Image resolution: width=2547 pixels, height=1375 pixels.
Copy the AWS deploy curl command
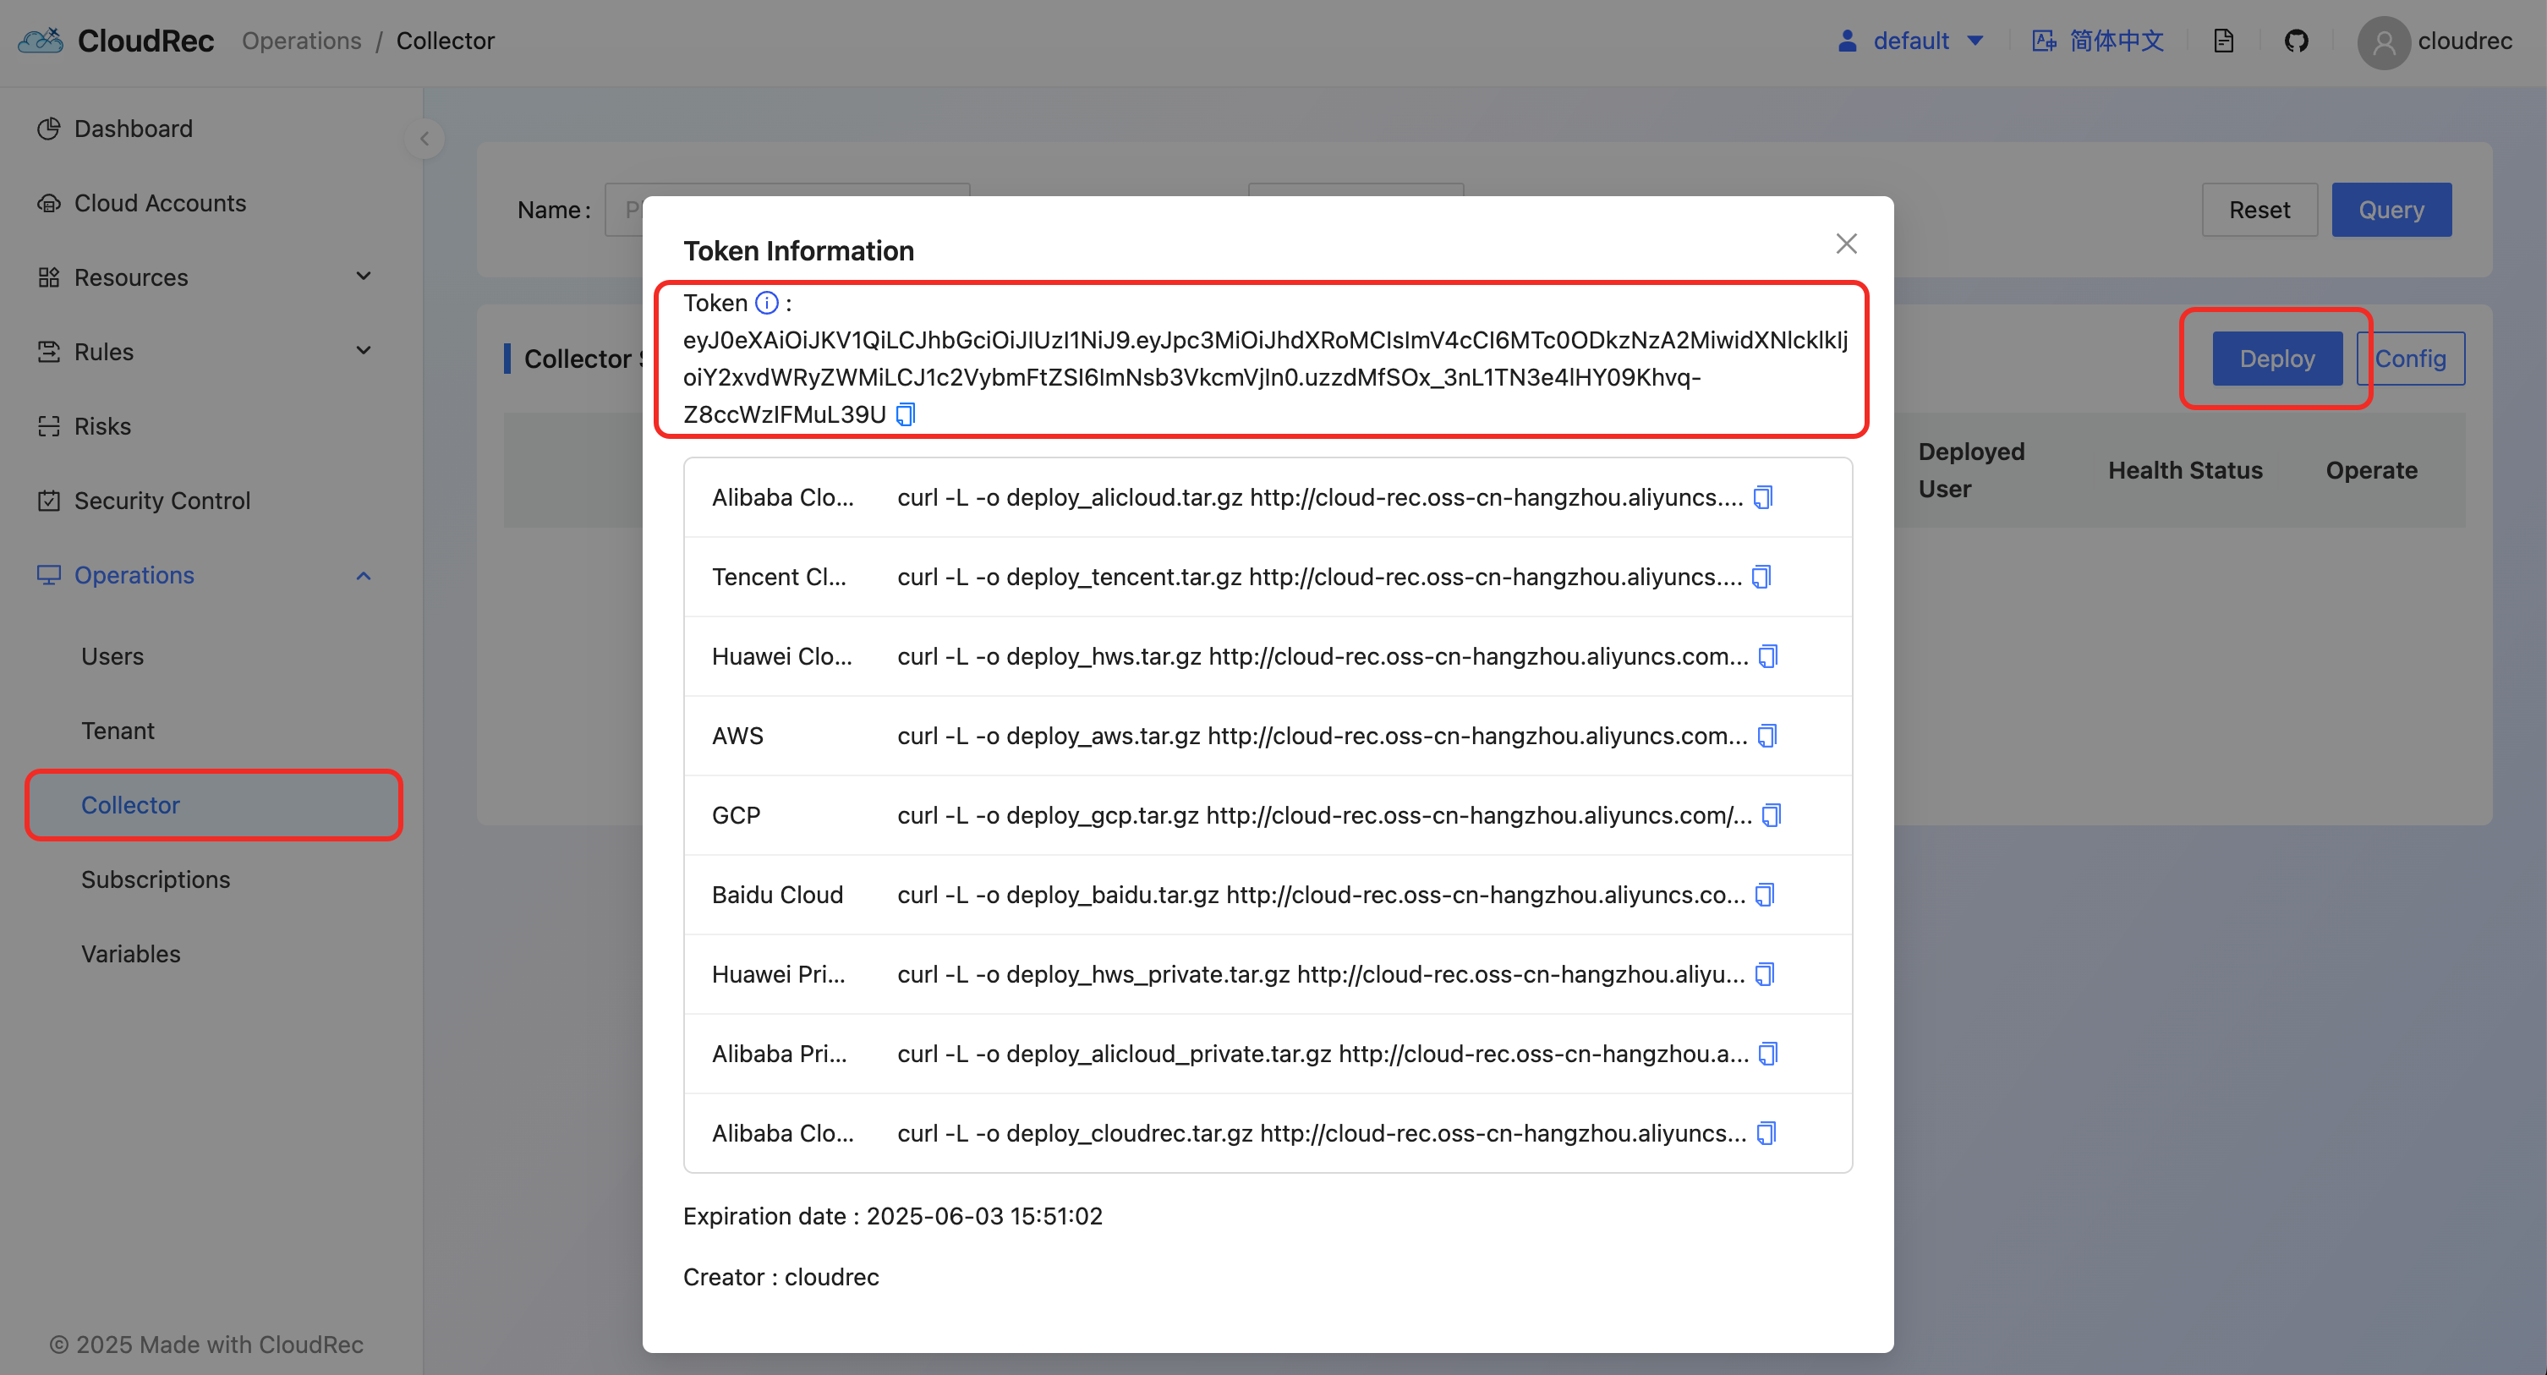click(x=1766, y=736)
